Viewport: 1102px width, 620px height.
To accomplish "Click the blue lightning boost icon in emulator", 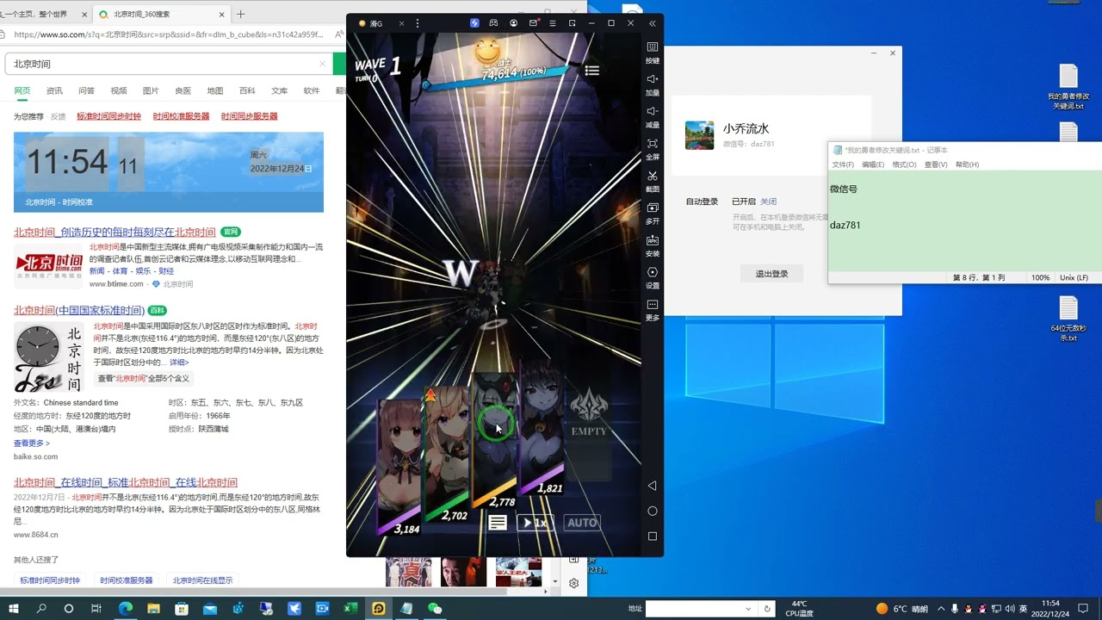I will click(474, 23).
